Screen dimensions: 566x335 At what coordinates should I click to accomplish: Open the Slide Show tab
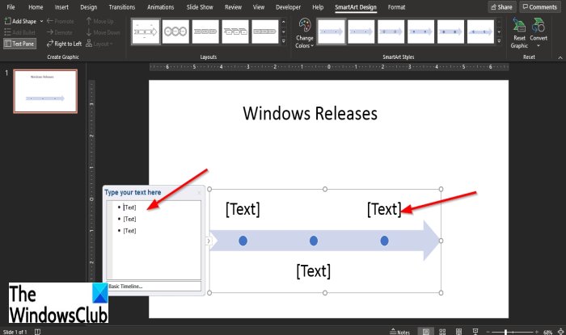(x=200, y=6)
